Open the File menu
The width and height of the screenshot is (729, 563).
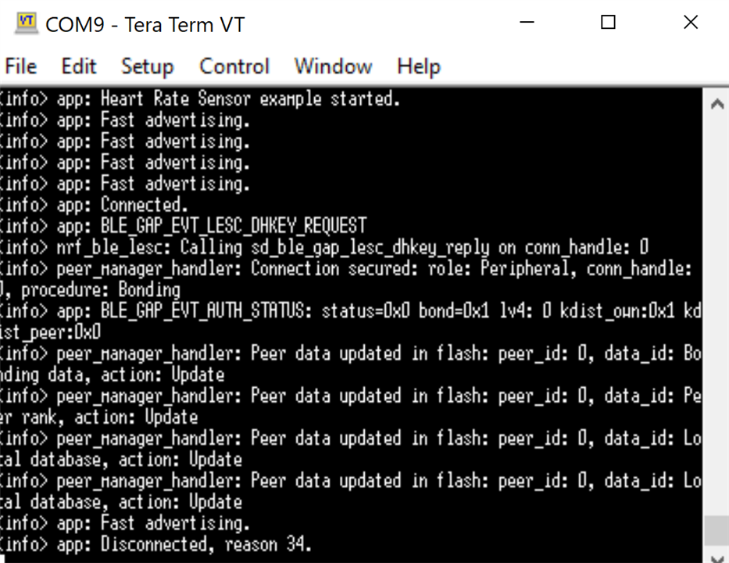[x=21, y=66]
